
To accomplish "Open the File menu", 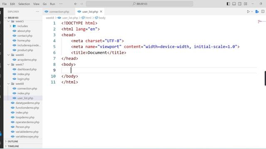I will (x=5, y=4).
